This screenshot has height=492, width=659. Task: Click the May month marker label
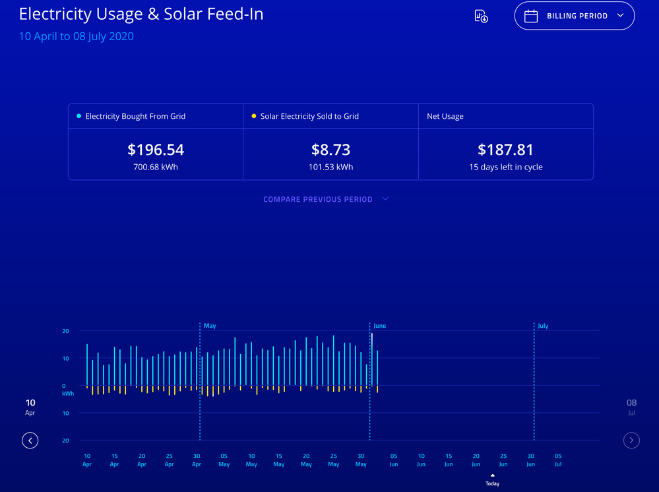tap(210, 326)
